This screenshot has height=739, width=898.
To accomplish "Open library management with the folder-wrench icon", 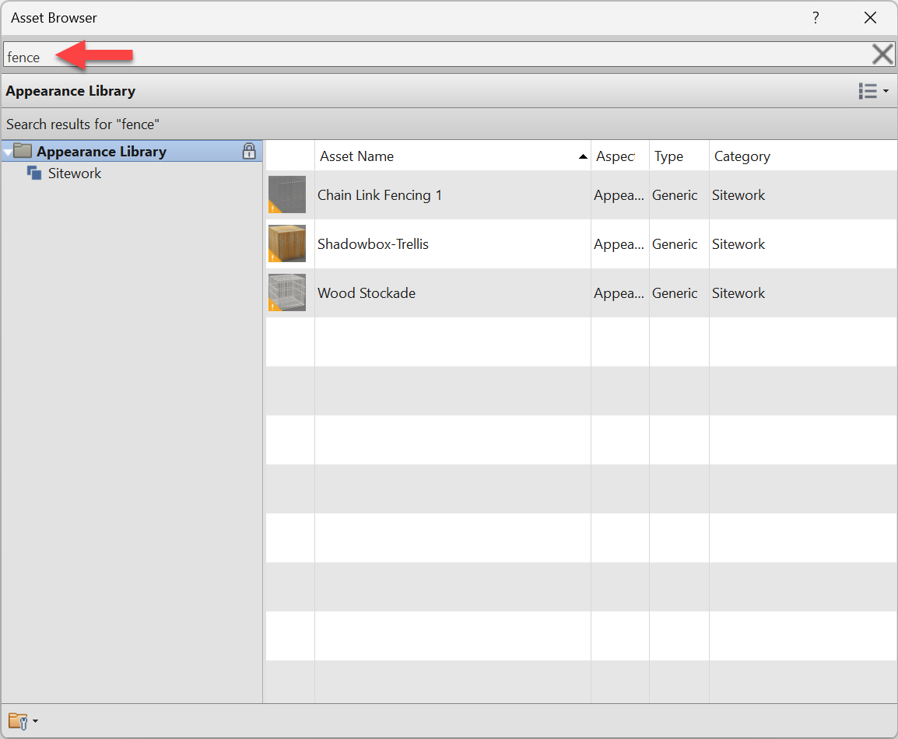I will coord(19,721).
